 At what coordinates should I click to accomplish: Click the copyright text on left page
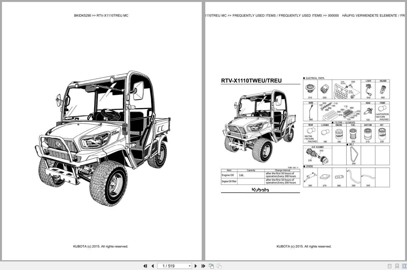pos(101,247)
